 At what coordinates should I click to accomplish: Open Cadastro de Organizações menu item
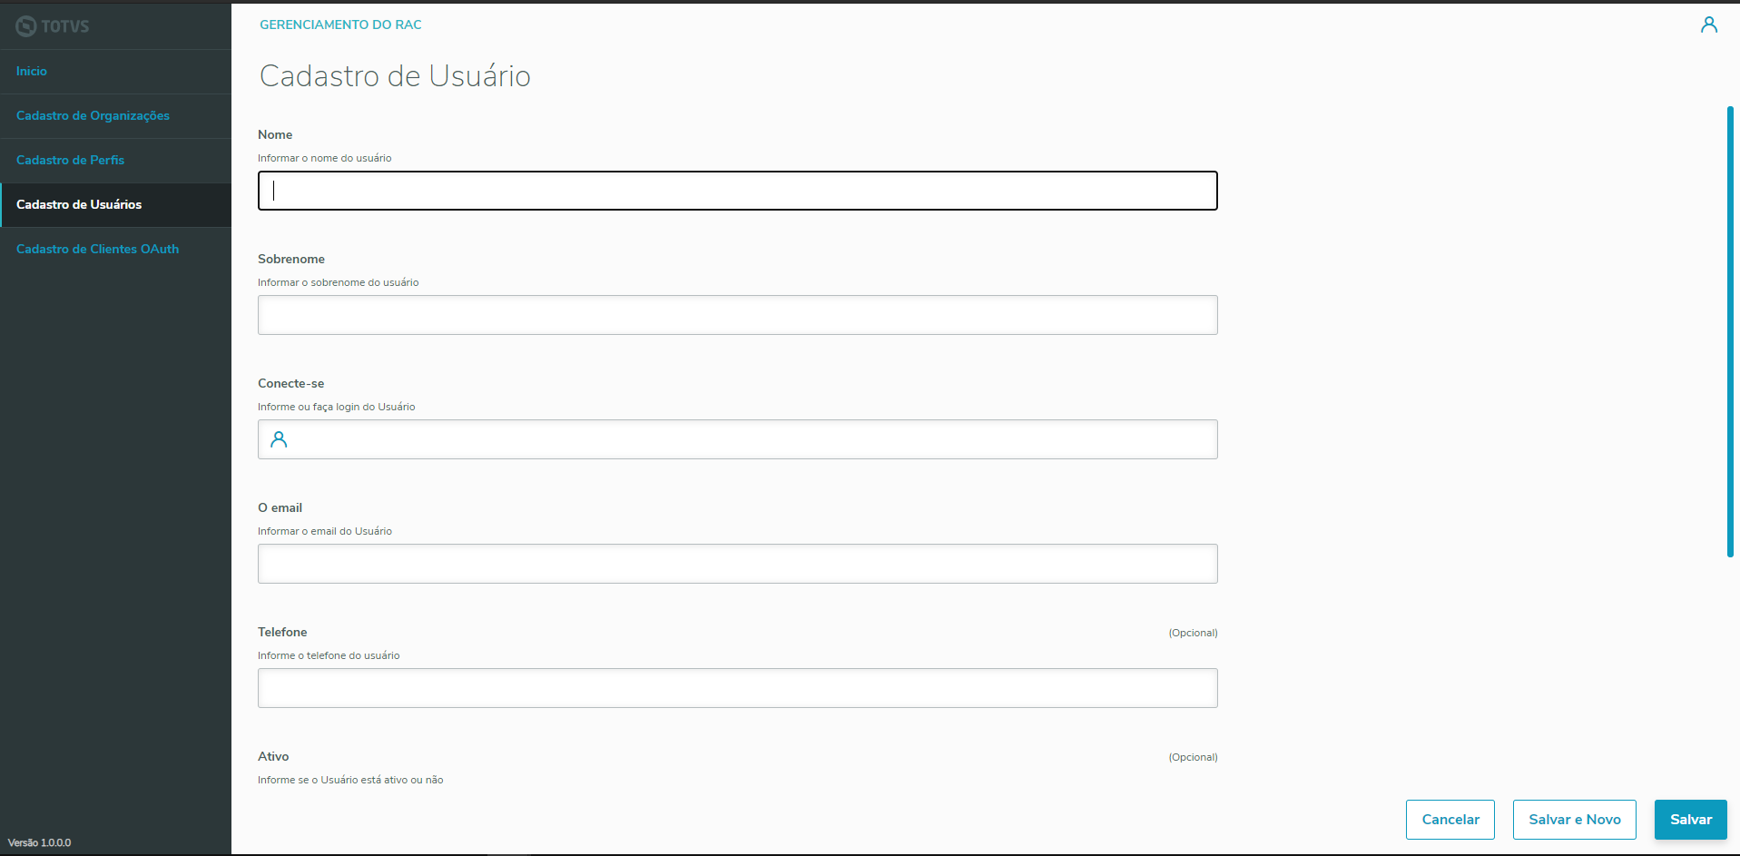point(93,115)
